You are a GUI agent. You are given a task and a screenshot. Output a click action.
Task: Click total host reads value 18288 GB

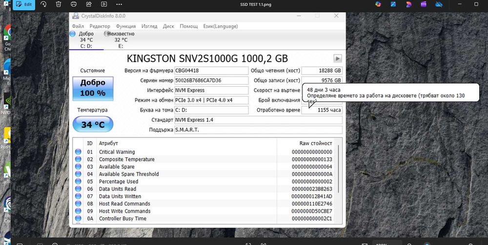point(322,71)
